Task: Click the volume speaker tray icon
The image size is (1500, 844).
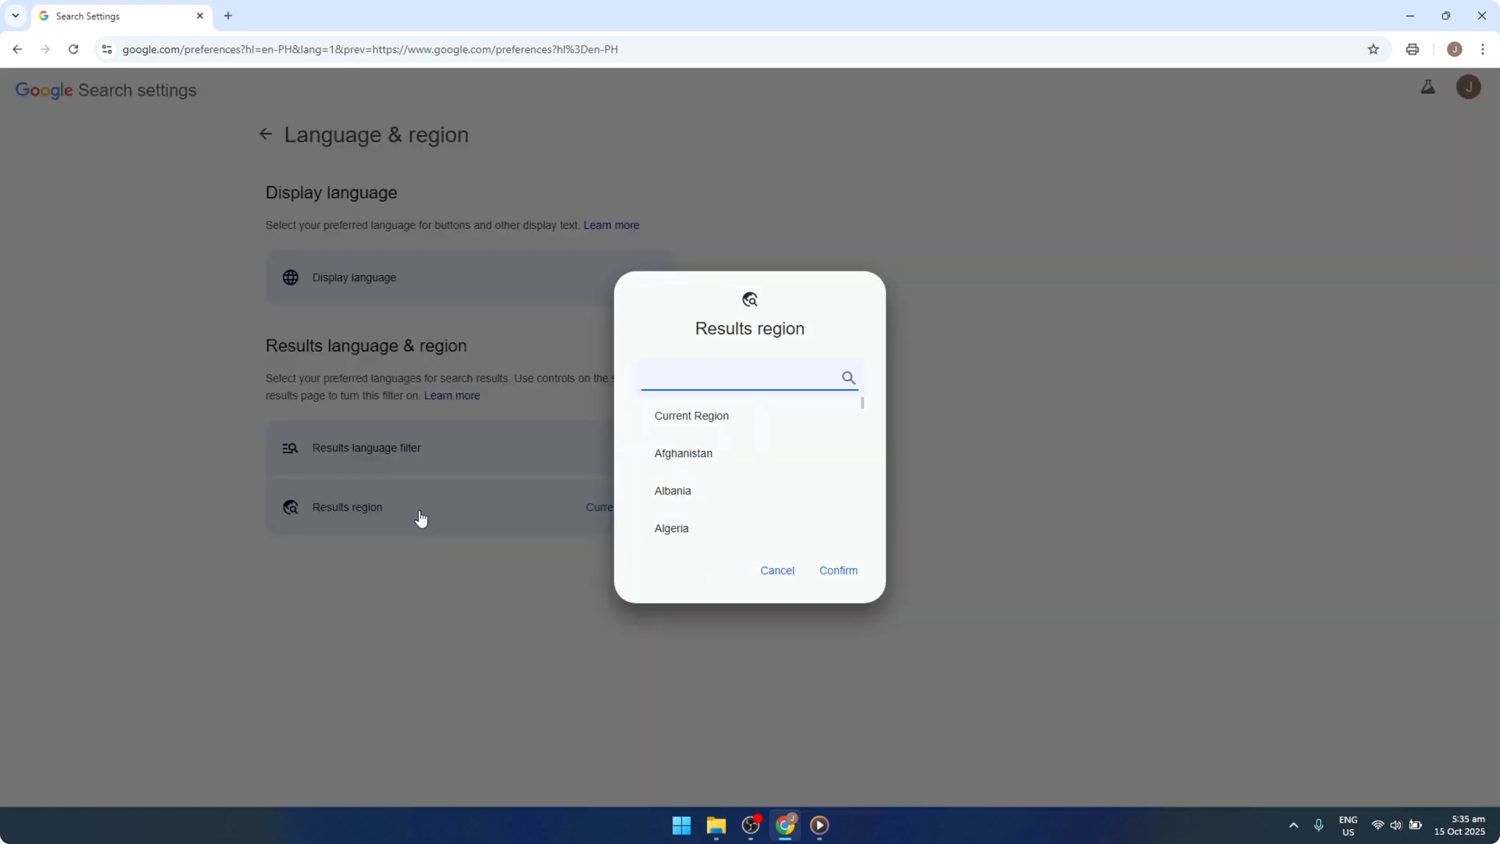Action: 1396,825
